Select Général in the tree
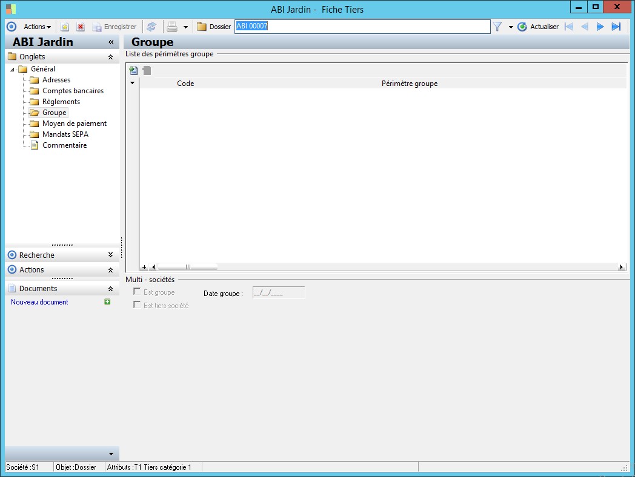The width and height of the screenshot is (635, 477). [43, 69]
